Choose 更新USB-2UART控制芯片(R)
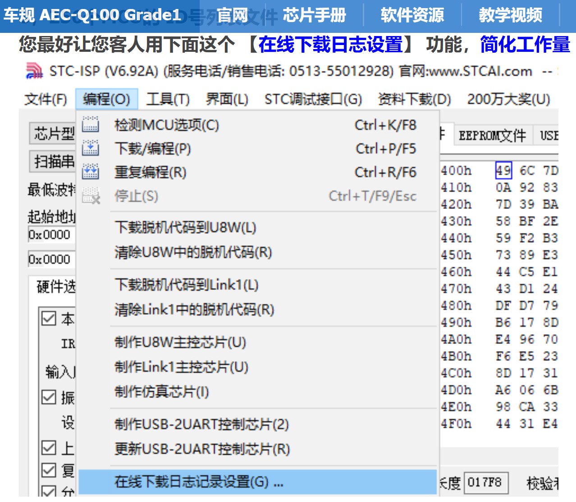The image size is (576, 502). point(257,449)
